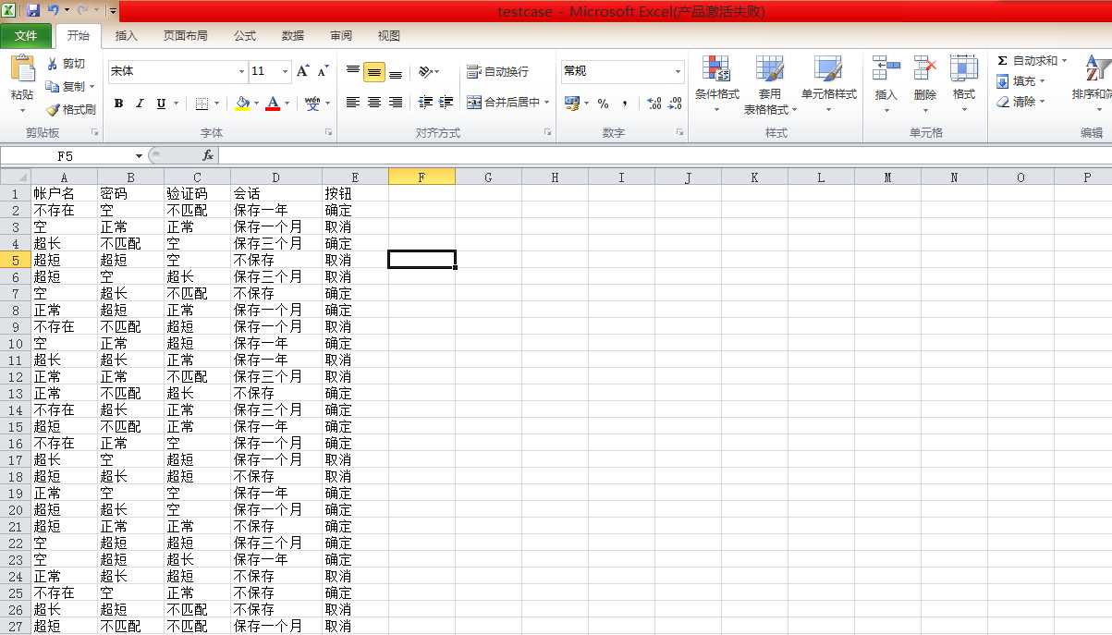The image size is (1112, 635).
Task: Open font color palette dropdown arrow
Action: coord(287,104)
